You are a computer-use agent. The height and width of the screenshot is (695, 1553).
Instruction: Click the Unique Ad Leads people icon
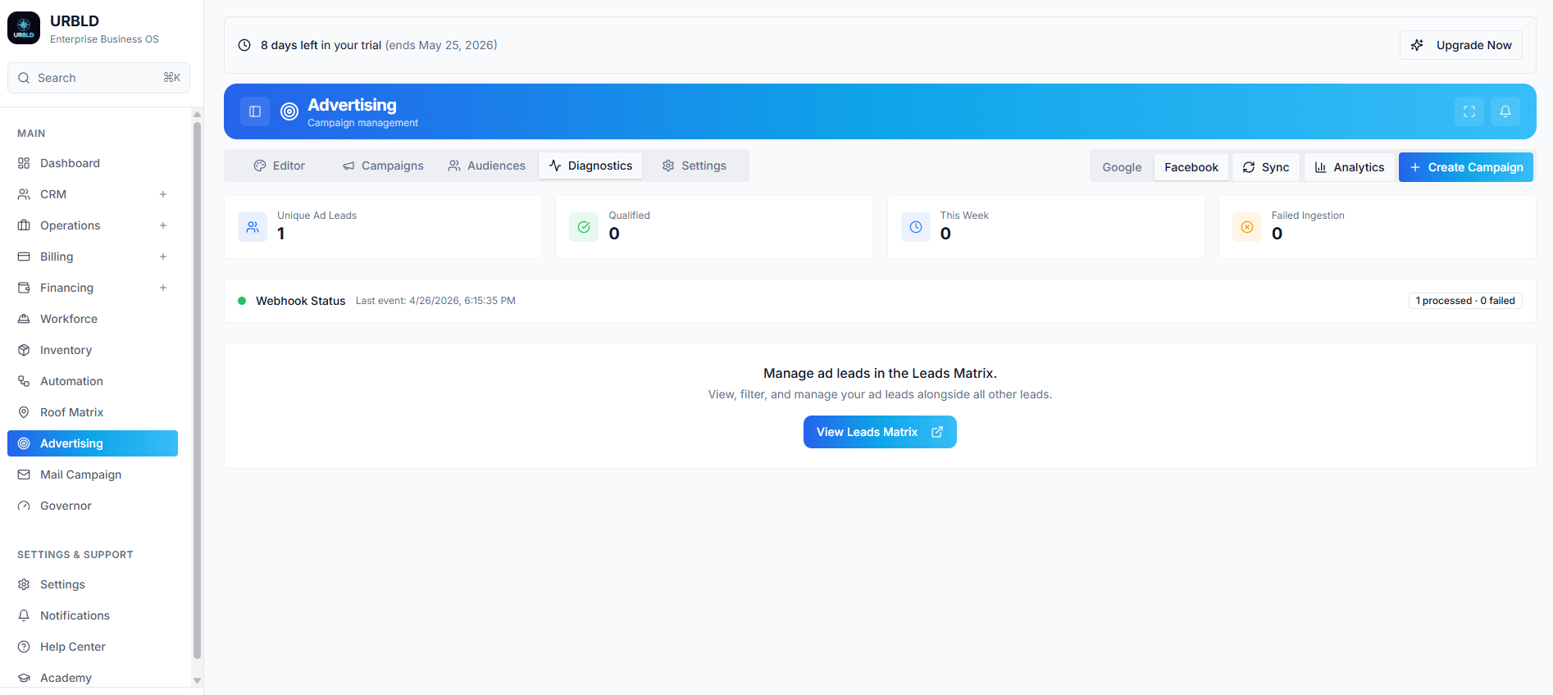click(253, 227)
